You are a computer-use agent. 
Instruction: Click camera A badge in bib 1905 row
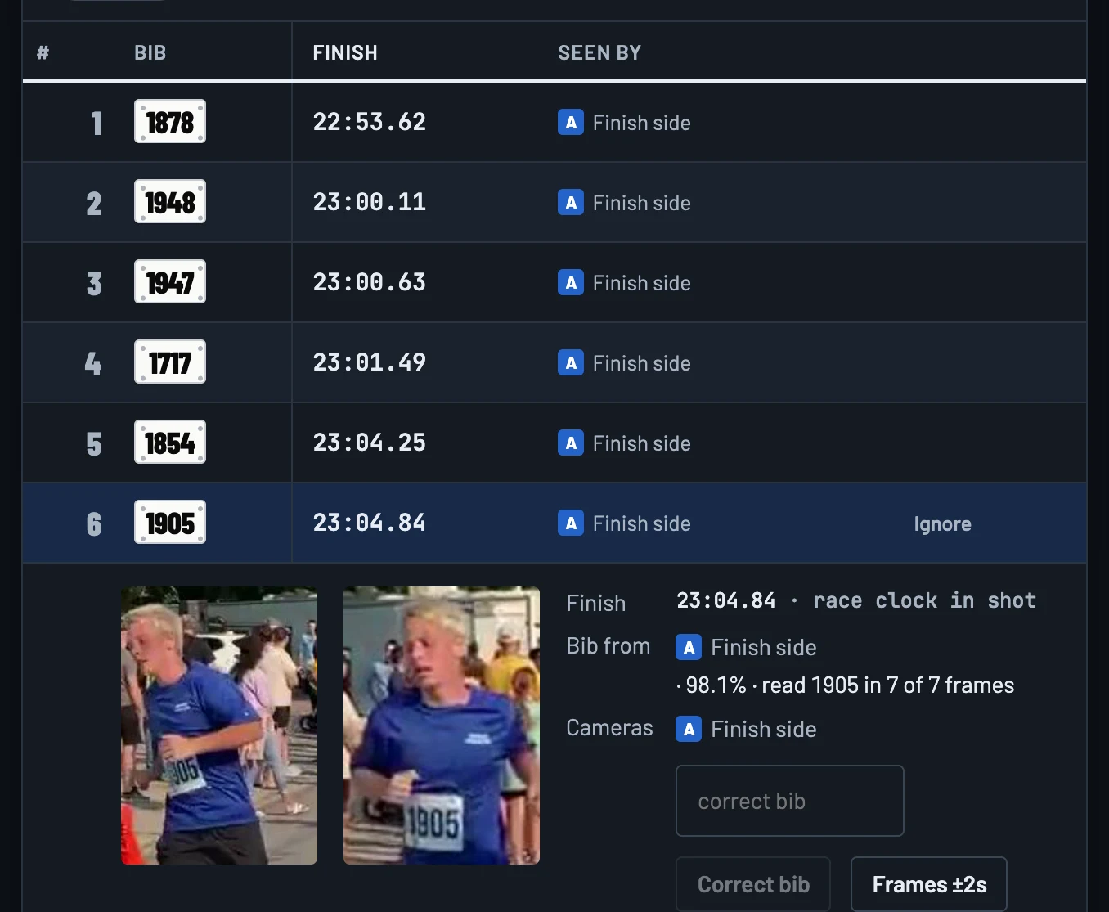(571, 523)
